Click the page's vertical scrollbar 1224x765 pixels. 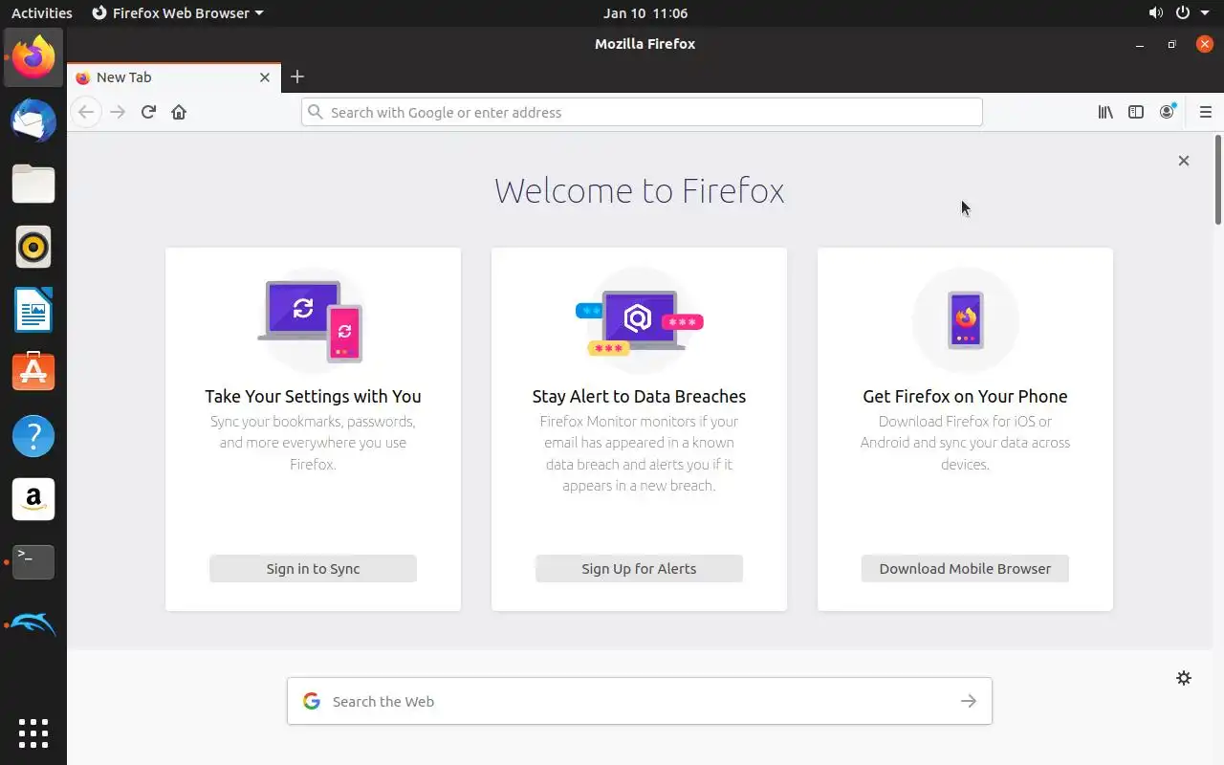coord(1218,182)
